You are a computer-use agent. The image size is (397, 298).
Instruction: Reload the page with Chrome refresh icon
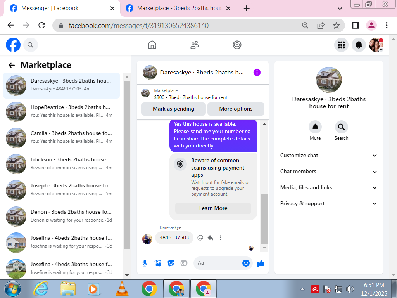click(x=42, y=25)
